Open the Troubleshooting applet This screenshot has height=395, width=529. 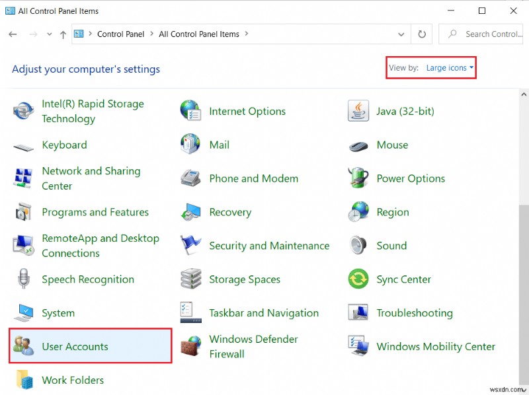pyautogui.click(x=413, y=312)
